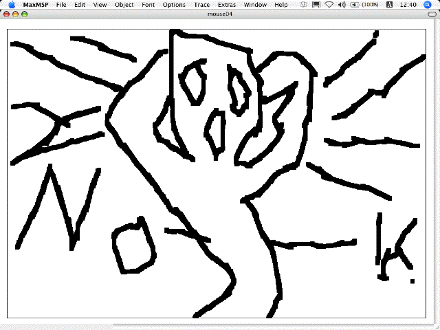The image size is (440, 330).
Task: Click the 12:40 clock
Action: (408, 5)
